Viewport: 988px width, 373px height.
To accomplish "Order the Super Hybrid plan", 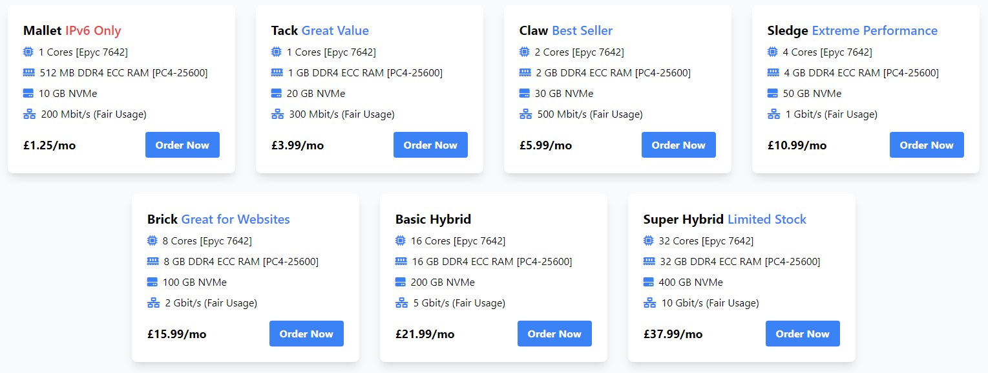I will click(803, 334).
